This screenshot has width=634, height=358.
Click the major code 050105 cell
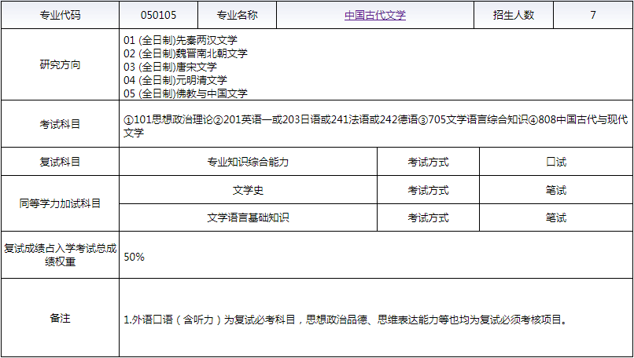point(158,15)
